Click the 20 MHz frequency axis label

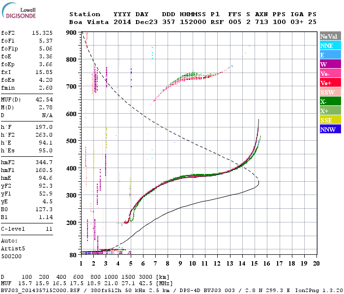point(316,264)
